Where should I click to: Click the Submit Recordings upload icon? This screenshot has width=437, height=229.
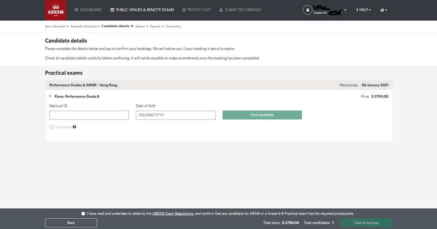pyautogui.click(x=221, y=10)
